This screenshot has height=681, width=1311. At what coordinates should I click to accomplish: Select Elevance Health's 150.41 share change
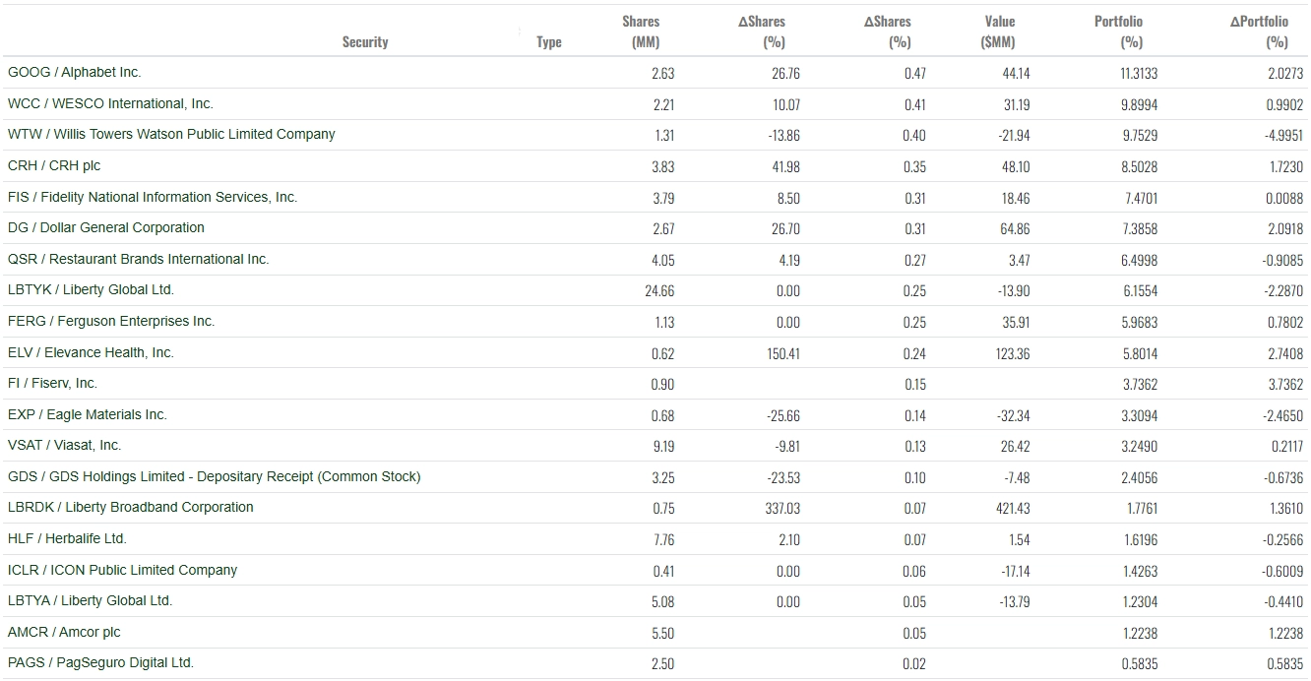click(x=783, y=354)
